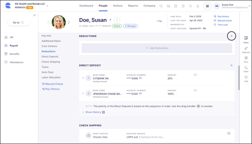Click the Go to search field
Viewport: 252px width, 144px height.
pyautogui.click(x=18, y=22)
